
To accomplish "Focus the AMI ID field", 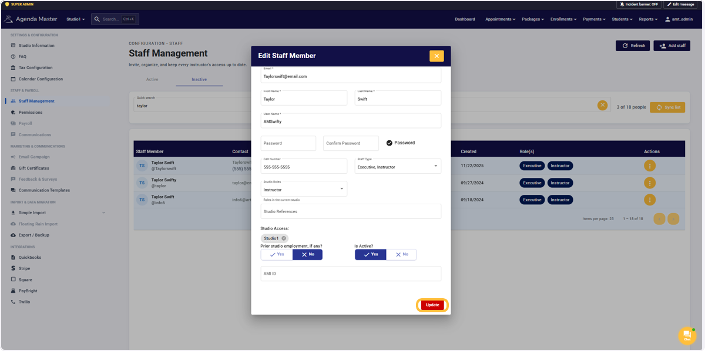I will pos(351,274).
